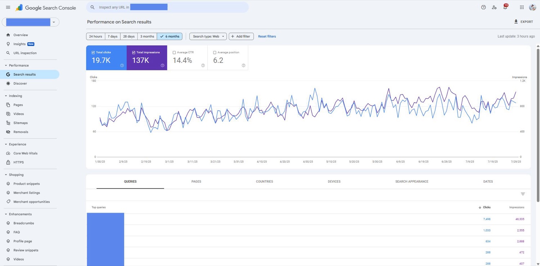This screenshot has width=540, height=266.
Task: Collapse the Experience sidebar section
Action: (x=6, y=144)
